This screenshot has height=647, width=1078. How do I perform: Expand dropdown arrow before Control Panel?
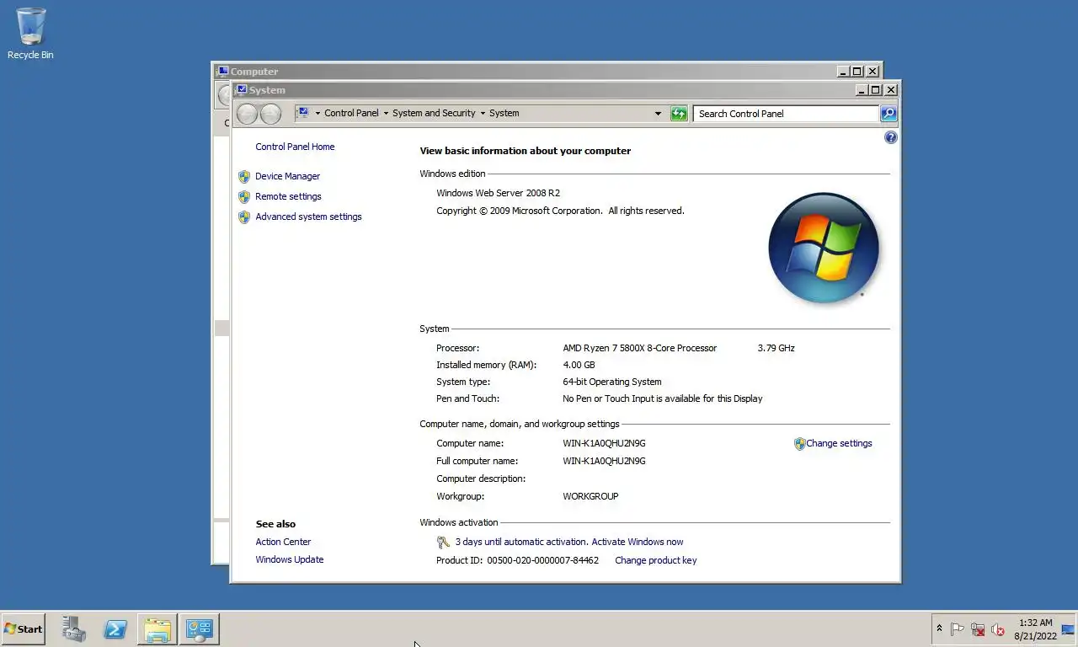pyautogui.click(x=318, y=113)
